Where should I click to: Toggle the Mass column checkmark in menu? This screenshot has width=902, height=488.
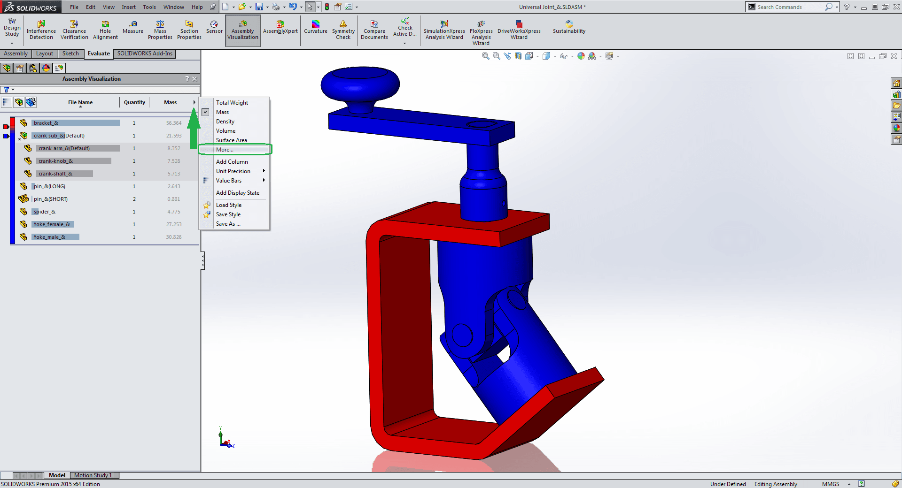[206, 112]
